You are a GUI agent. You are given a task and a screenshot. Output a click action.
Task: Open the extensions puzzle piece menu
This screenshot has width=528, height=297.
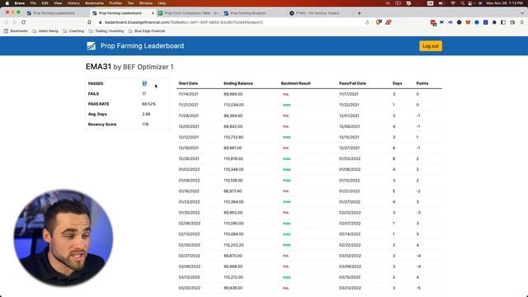(494, 22)
